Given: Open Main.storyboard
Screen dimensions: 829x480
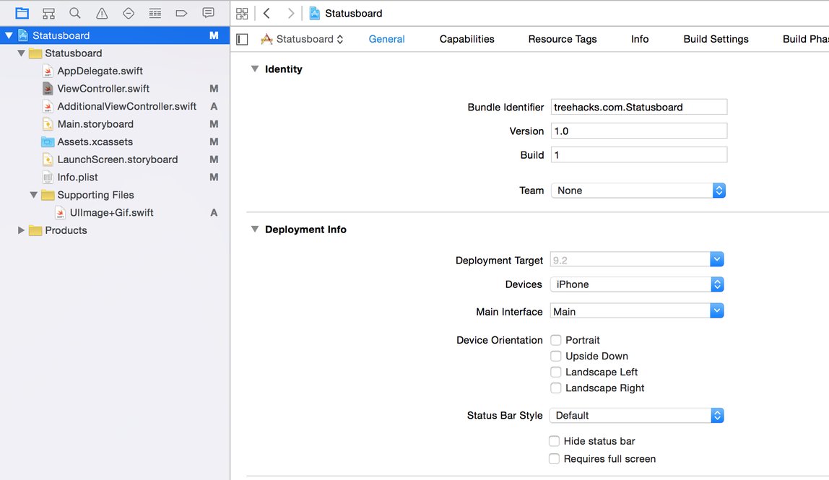Looking at the screenshot, I should (x=95, y=124).
